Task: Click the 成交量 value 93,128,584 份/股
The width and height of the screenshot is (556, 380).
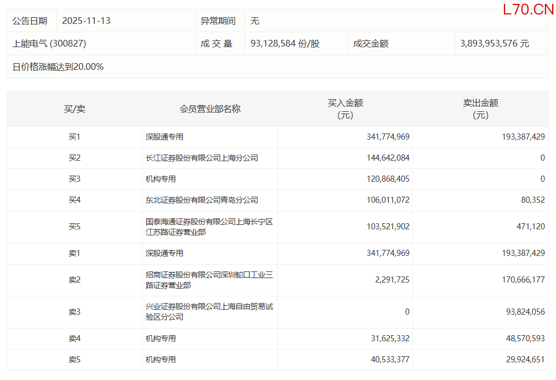Action: pos(285,43)
